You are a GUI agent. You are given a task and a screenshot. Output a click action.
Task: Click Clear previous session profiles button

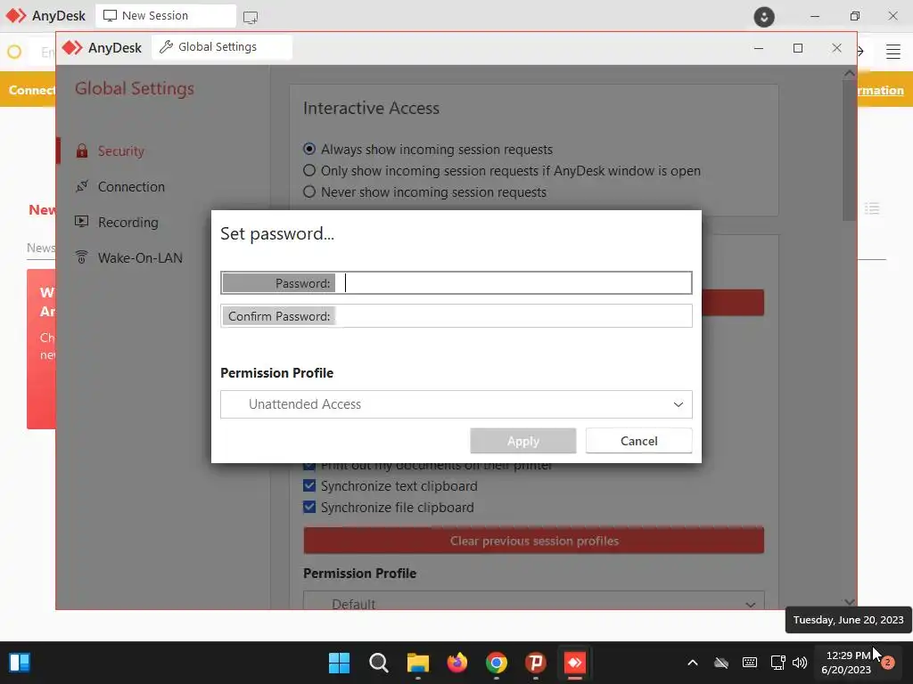(534, 541)
